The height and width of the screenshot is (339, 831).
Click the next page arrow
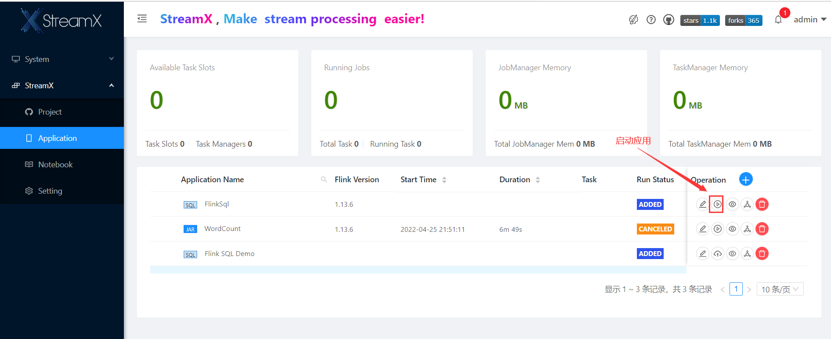[x=749, y=289]
